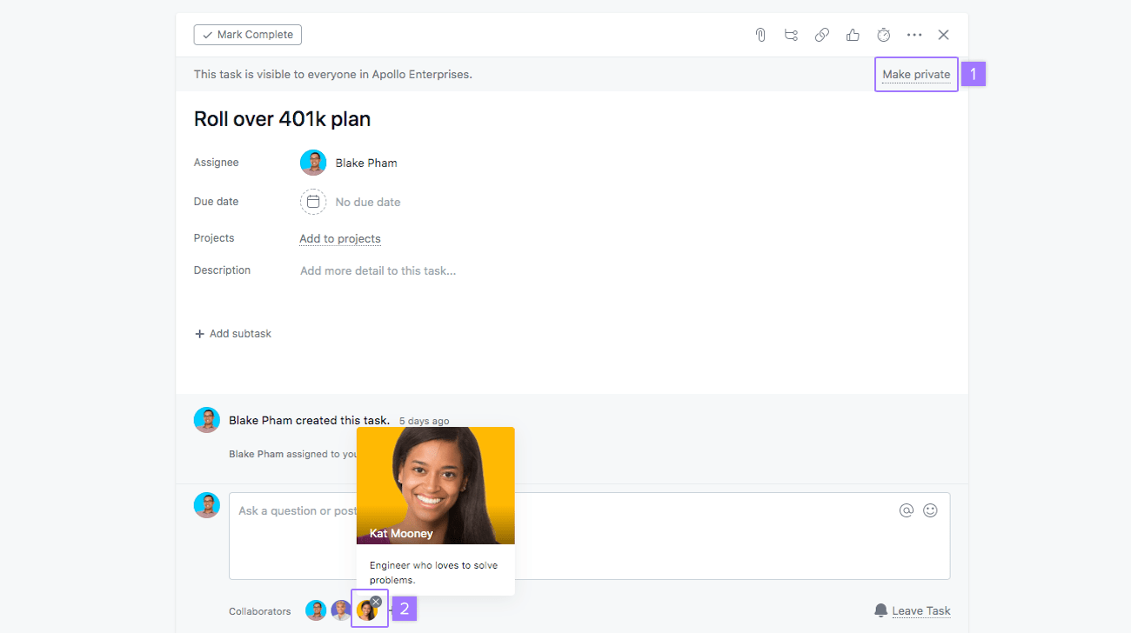1131x633 pixels.
Task: Click the 5 days ago timestamp
Action: (x=425, y=421)
